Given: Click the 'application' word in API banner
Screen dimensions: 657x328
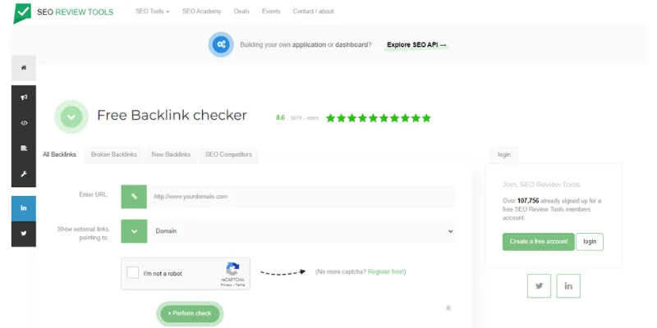Looking at the screenshot, I should [309, 45].
